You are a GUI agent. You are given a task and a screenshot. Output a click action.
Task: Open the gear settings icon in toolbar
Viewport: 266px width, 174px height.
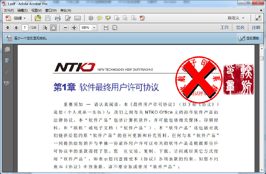tap(91, 18)
